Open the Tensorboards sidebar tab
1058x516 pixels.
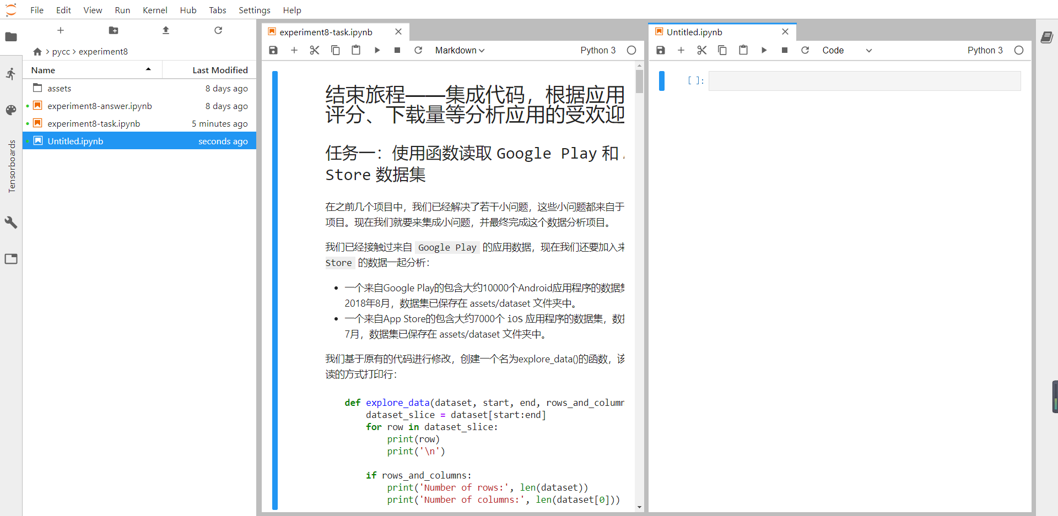pyautogui.click(x=12, y=166)
